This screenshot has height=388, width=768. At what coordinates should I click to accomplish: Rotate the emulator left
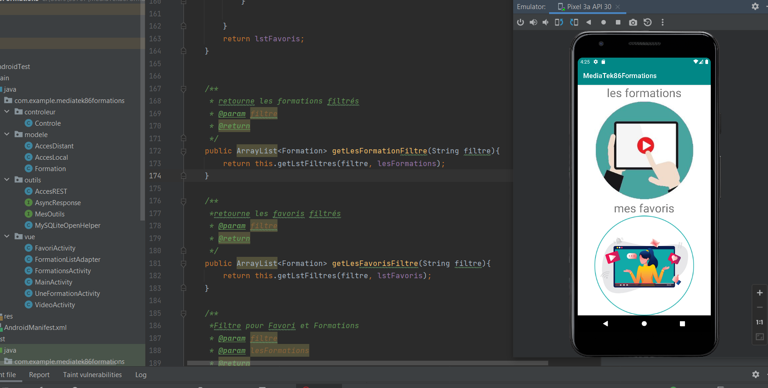tap(559, 22)
